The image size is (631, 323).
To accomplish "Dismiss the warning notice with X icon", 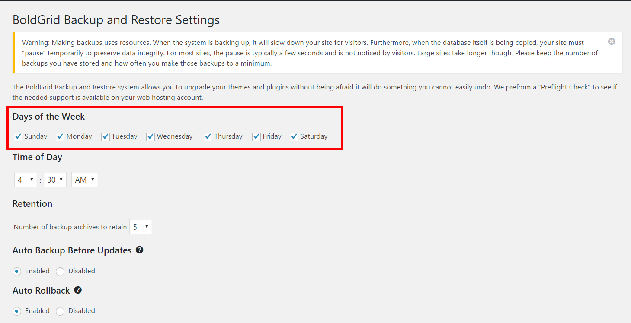I will [x=612, y=41].
